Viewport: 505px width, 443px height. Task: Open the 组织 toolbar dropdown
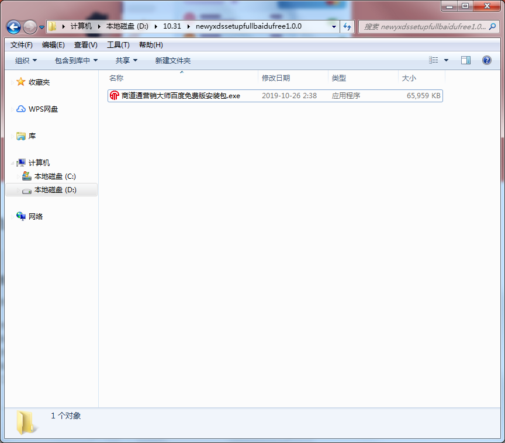pyautogui.click(x=26, y=61)
